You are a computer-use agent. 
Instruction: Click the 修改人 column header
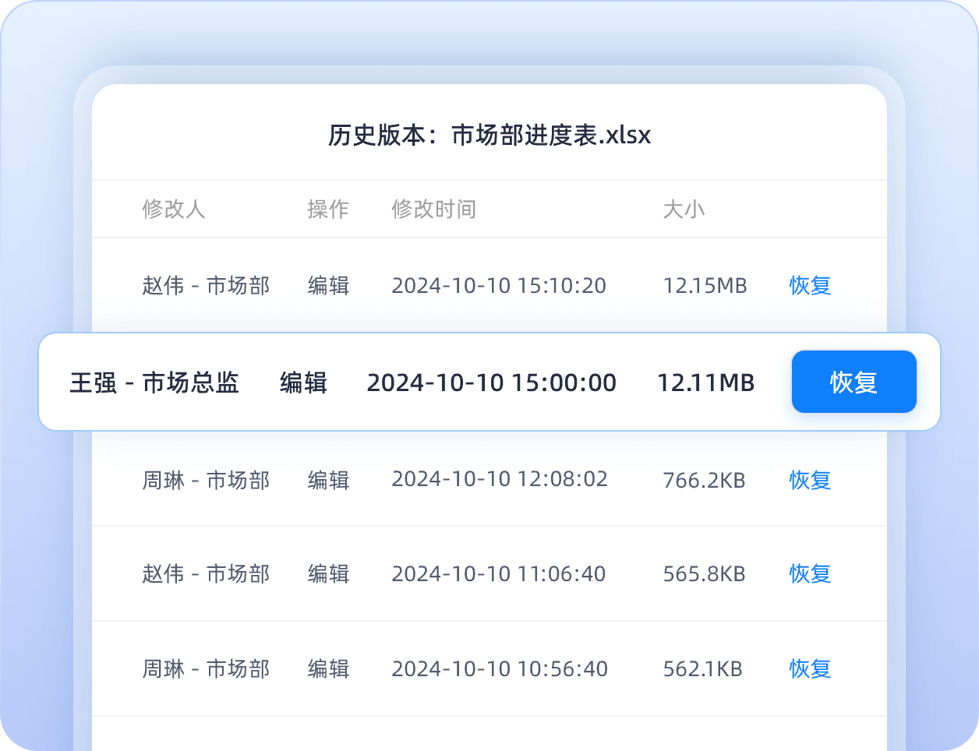click(173, 210)
